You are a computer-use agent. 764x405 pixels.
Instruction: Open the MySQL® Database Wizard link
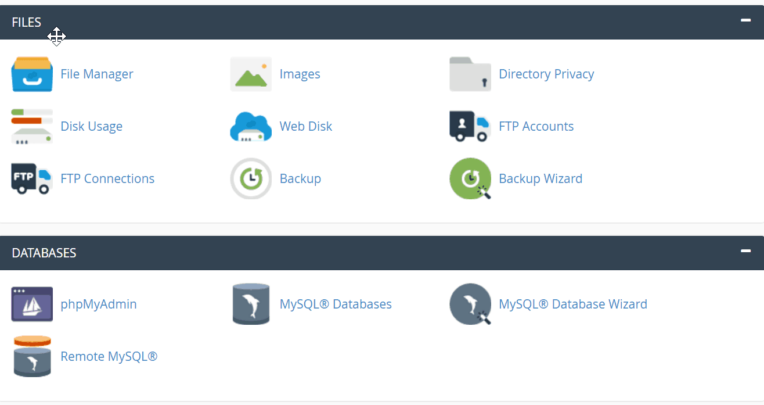pos(573,304)
